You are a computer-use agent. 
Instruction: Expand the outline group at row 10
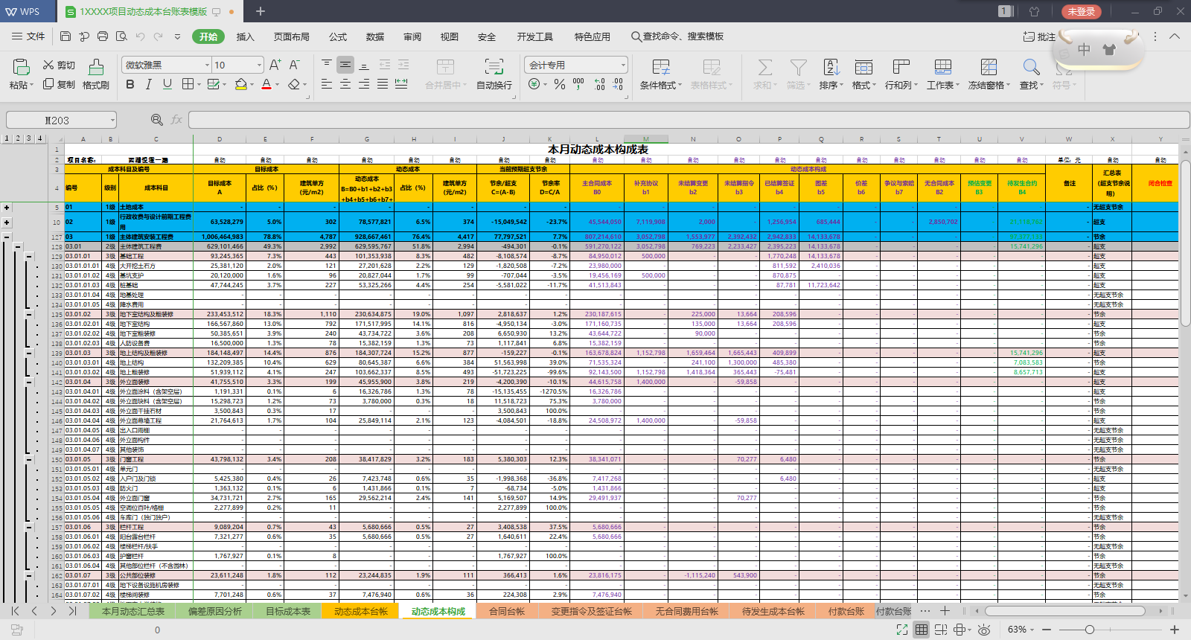(x=7, y=222)
